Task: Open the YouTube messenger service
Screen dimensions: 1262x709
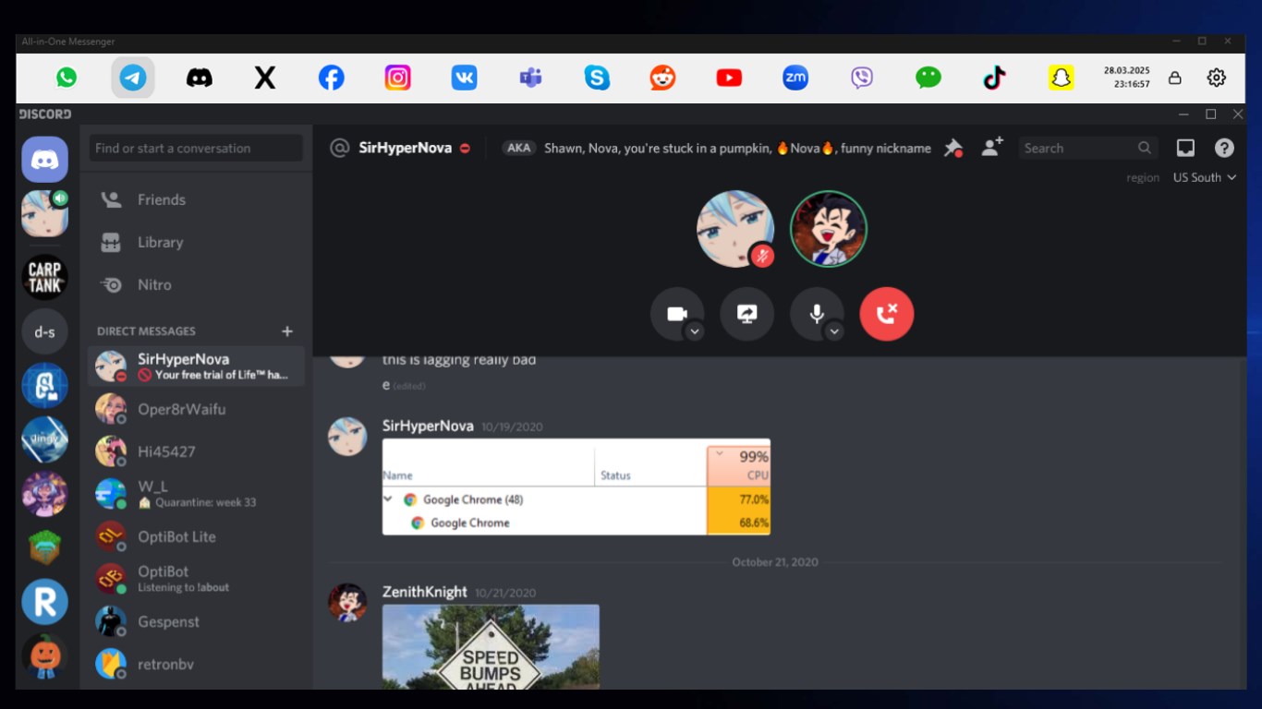Action: click(728, 78)
